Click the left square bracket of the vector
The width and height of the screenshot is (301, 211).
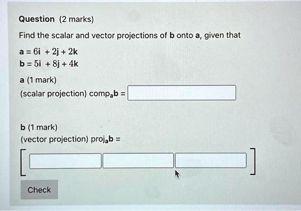tap(23, 162)
